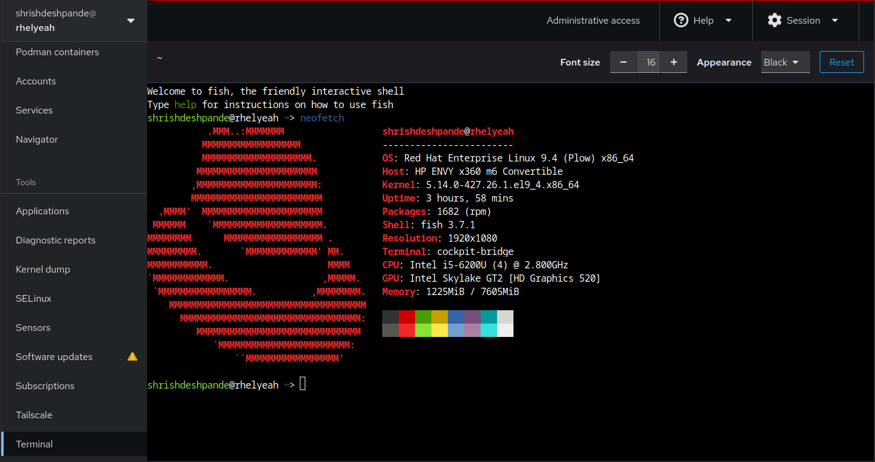The image size is (875, 462).
Task: Click the typed neofetch command text
Action: [322, 118]
